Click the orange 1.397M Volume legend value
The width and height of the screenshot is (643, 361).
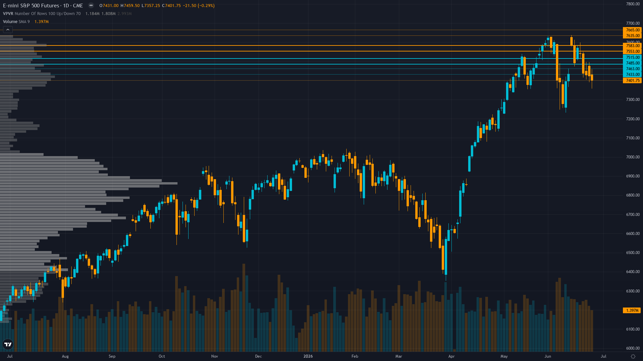point(42,22)
